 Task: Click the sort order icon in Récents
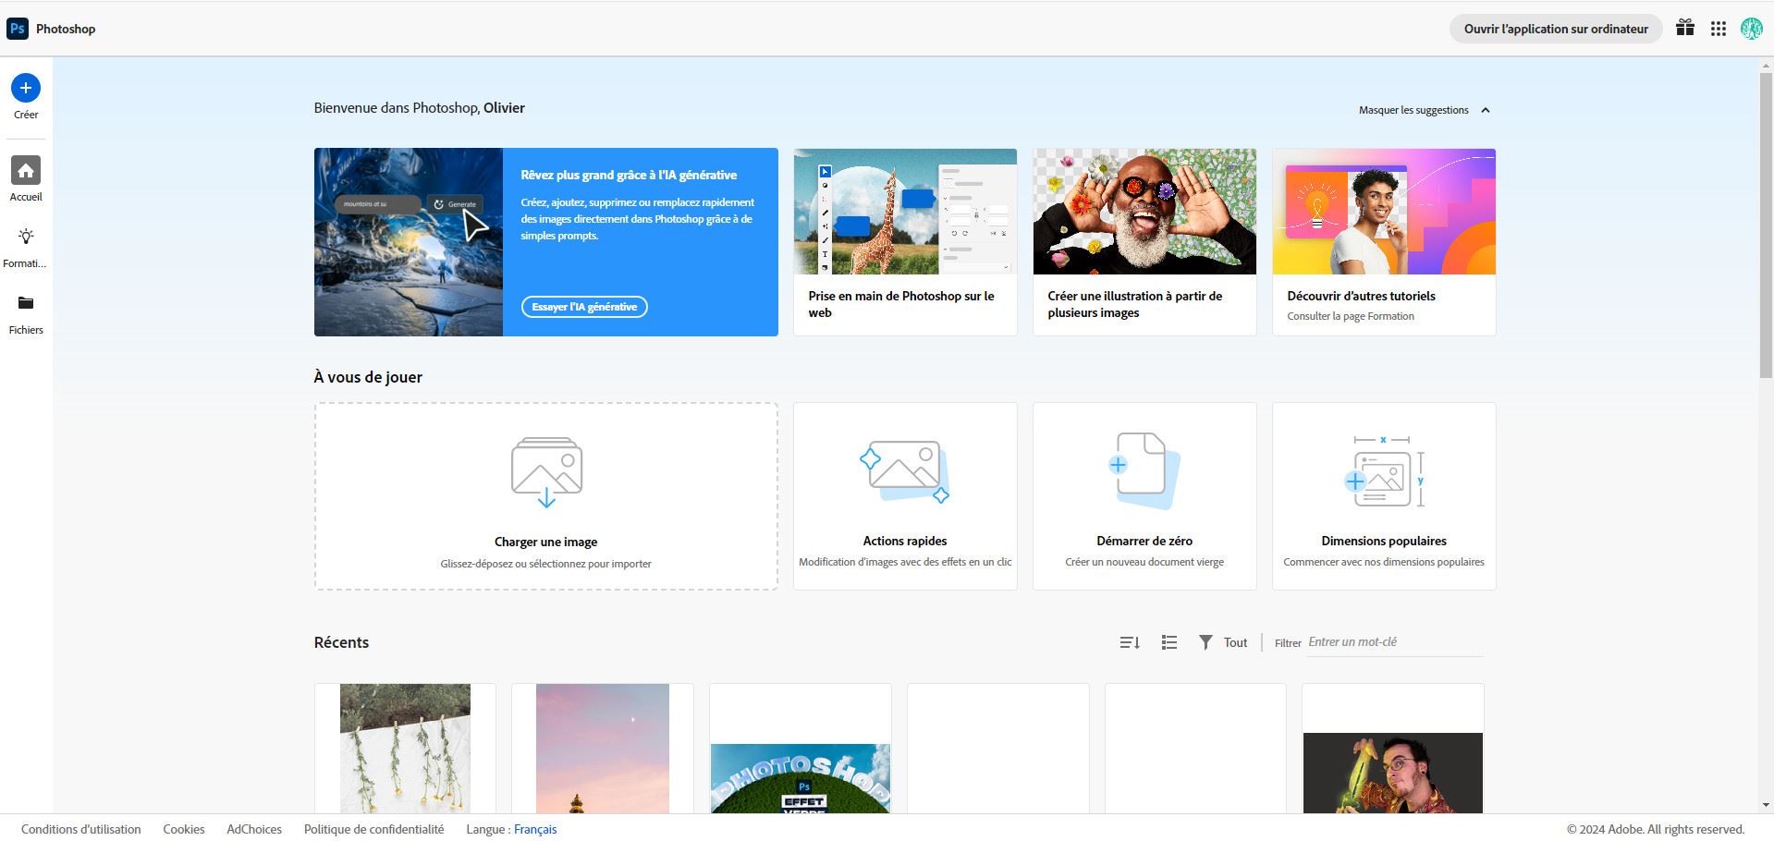click(1130, 642)
